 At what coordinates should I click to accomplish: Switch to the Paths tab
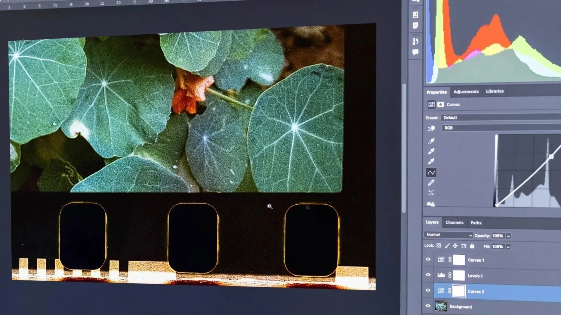[x=476, y=223]
